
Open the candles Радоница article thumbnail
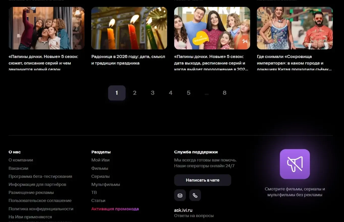129,28
